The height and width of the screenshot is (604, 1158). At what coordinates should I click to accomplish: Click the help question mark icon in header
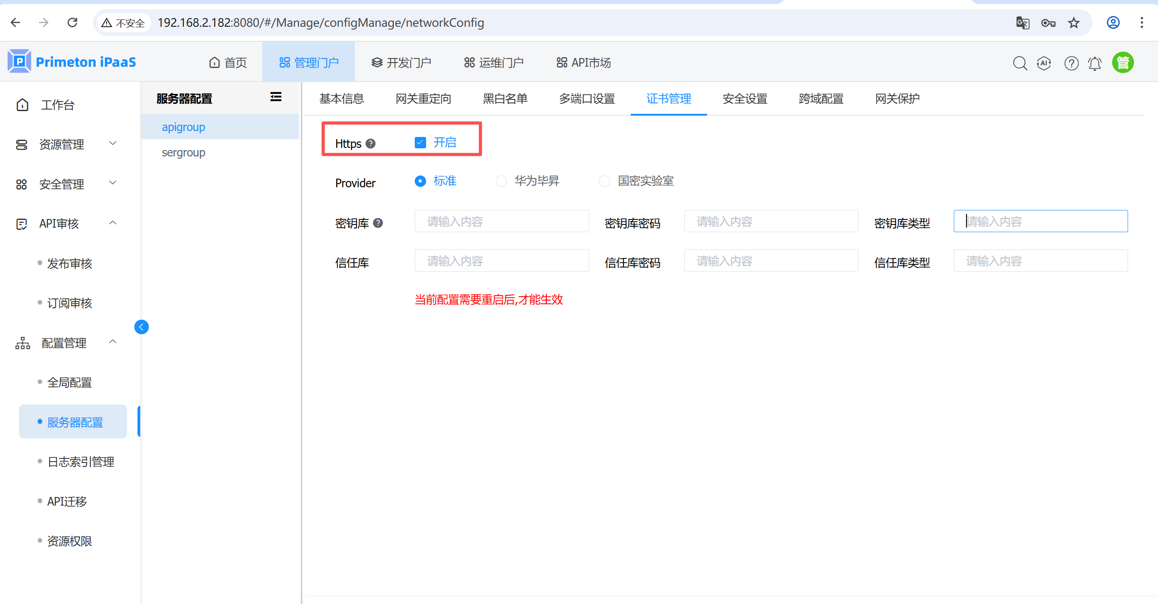tap(1071, 63)
